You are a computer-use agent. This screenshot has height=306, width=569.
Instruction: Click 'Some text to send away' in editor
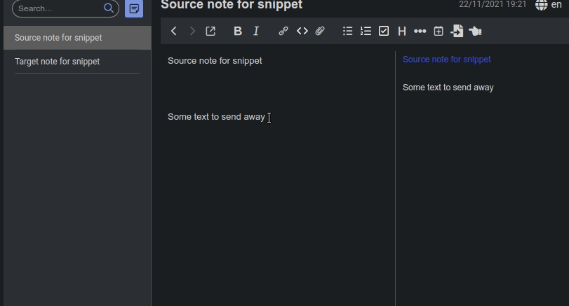click(x=216, y=117)
